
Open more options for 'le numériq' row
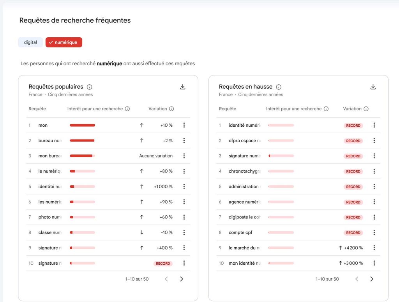coord(184,171)
